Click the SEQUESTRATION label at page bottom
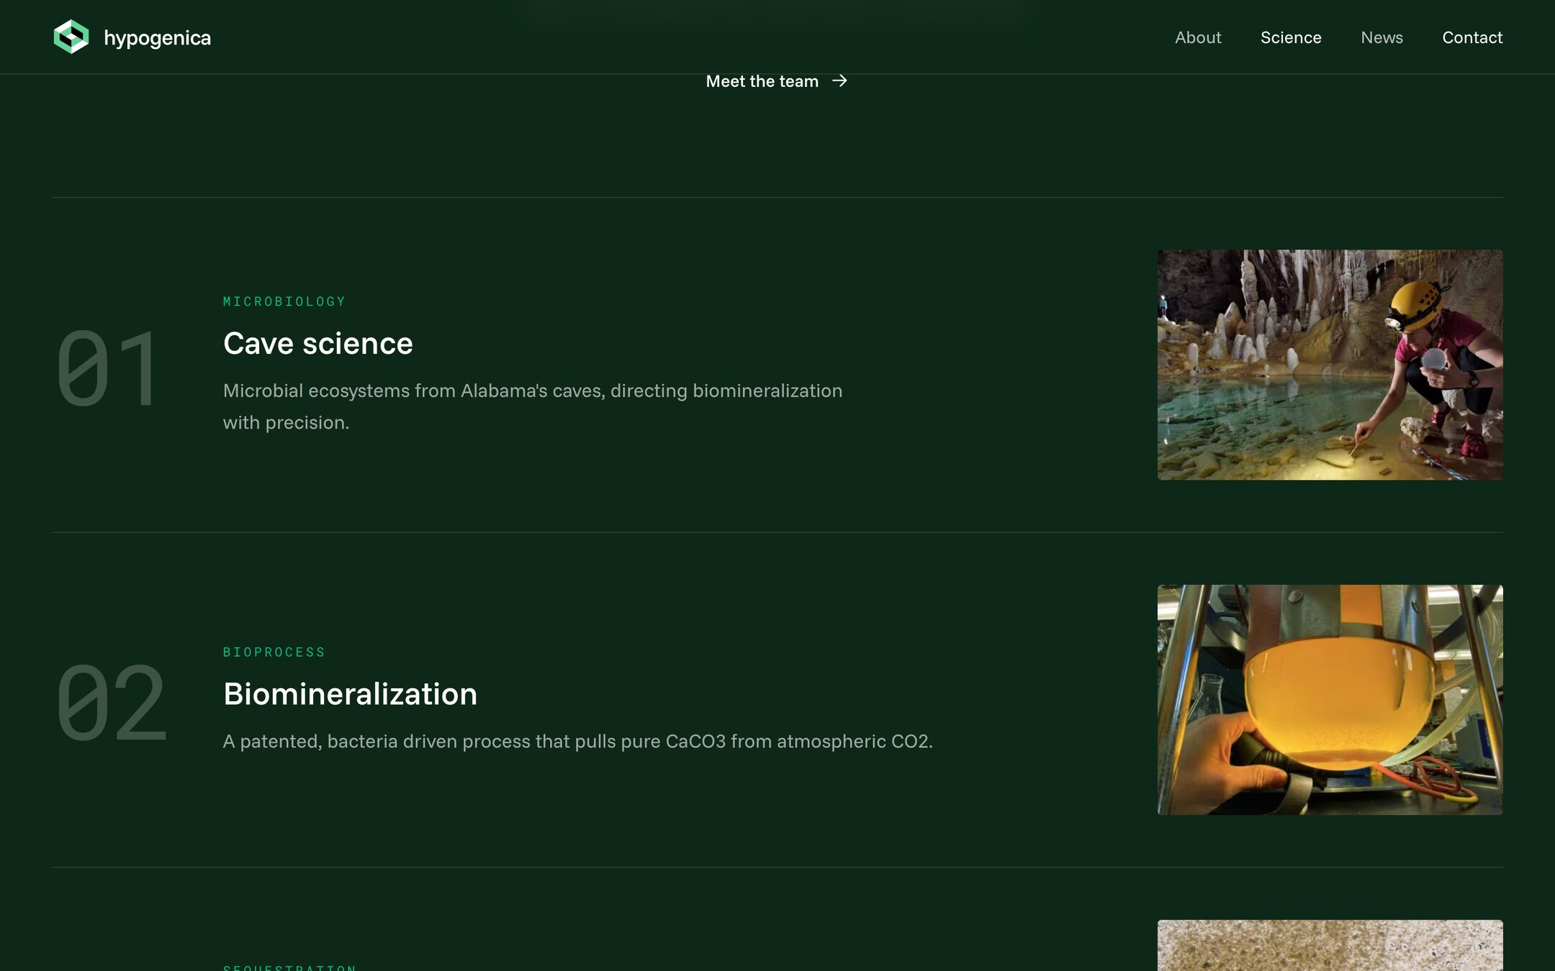The width and height of the screenshot is (1555, 971). [289, 967]
